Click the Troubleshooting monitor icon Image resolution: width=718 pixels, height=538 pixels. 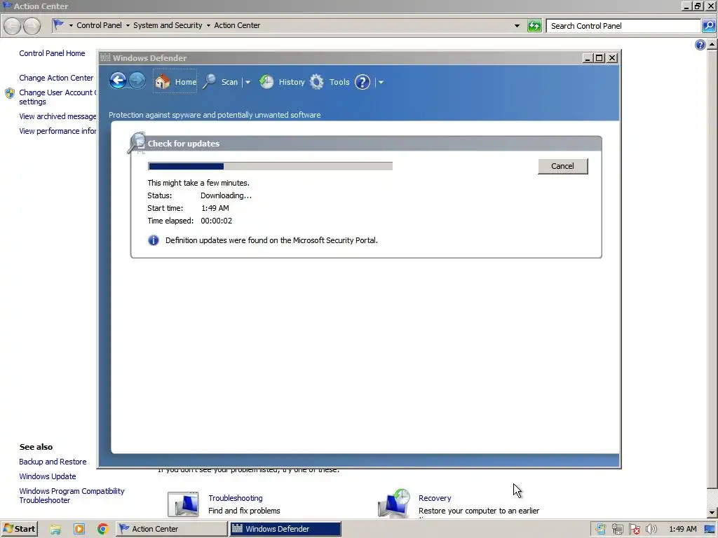[183, 504]
